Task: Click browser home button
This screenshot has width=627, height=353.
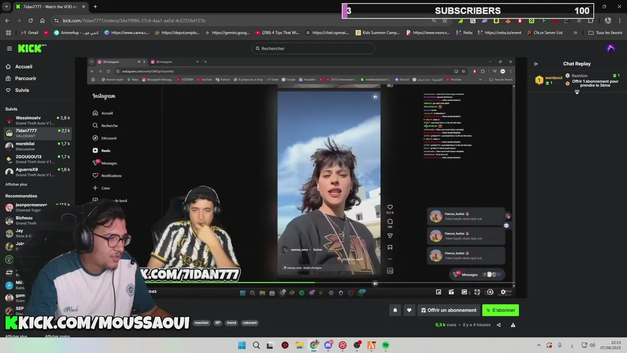Action: click(42, 21)
